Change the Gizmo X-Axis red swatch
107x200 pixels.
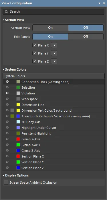click(18, 139)
